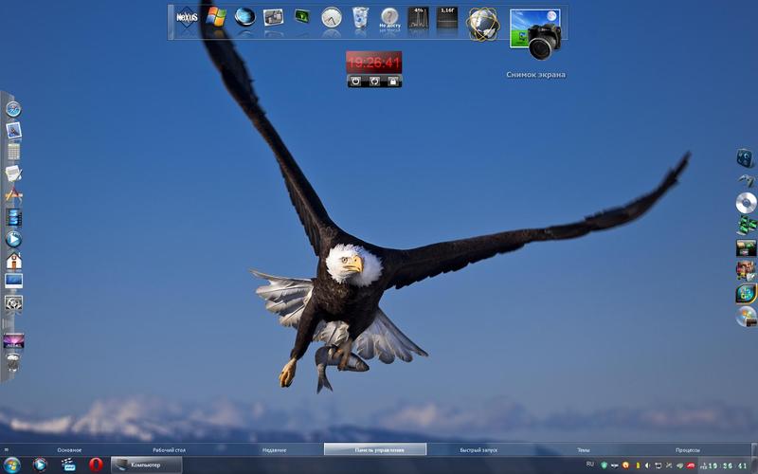758x474 pixels.
Task: Open the iMac monitor icon in left dock
Action: tap(13, 282)
